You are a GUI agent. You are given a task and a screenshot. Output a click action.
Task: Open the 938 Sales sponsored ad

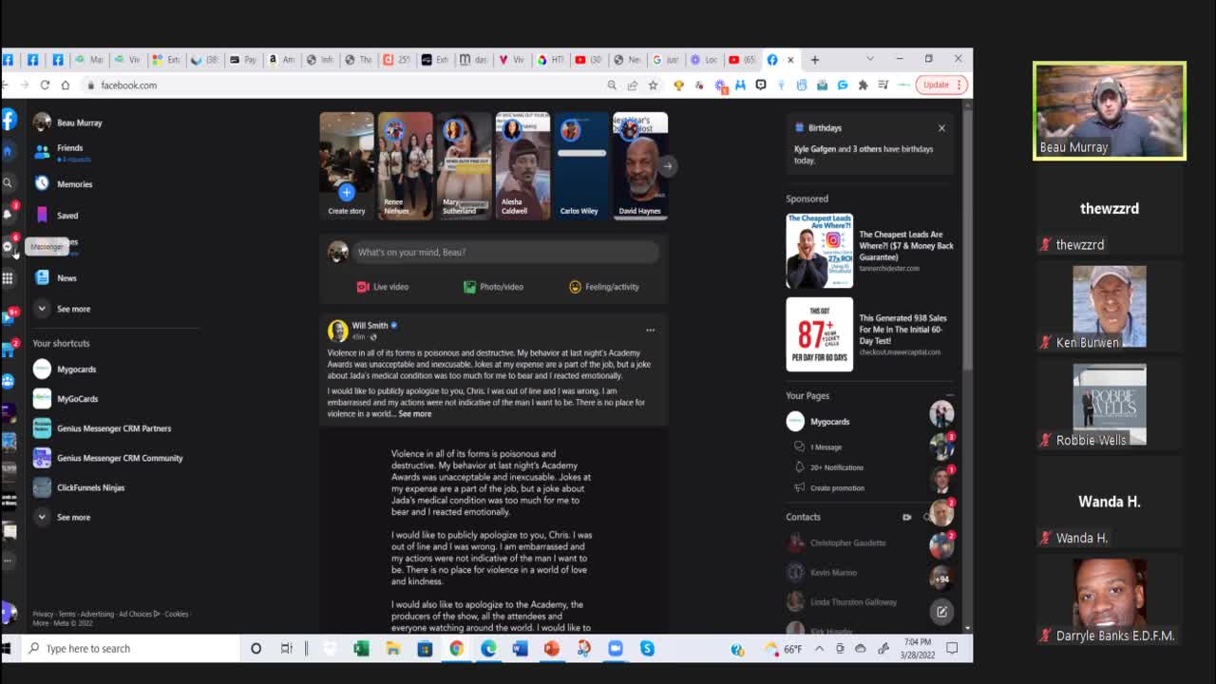click(x=870, y=334)
